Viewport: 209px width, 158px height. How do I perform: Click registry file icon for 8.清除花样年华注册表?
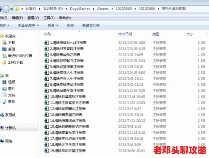click(47, 85)
